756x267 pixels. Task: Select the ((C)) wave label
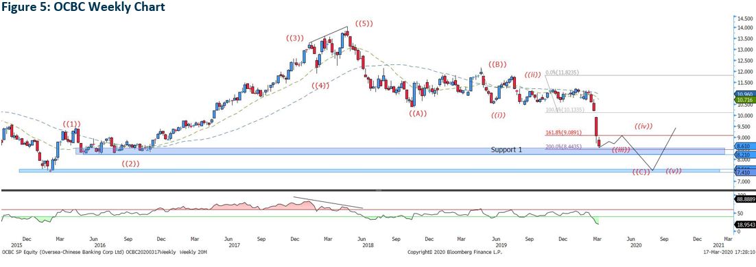[x=641, y=173]
